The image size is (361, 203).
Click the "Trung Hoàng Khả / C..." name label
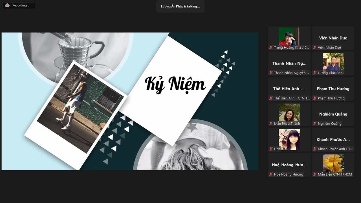click(x=291, y=47)
